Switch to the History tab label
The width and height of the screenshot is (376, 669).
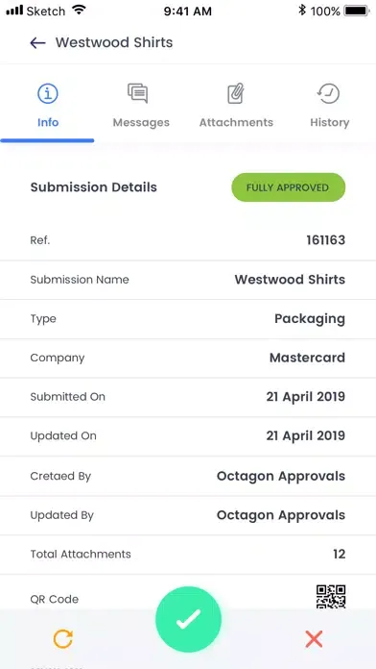[x=330, y=122]
